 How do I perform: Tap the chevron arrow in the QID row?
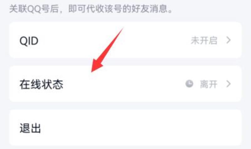coord(229,40)
